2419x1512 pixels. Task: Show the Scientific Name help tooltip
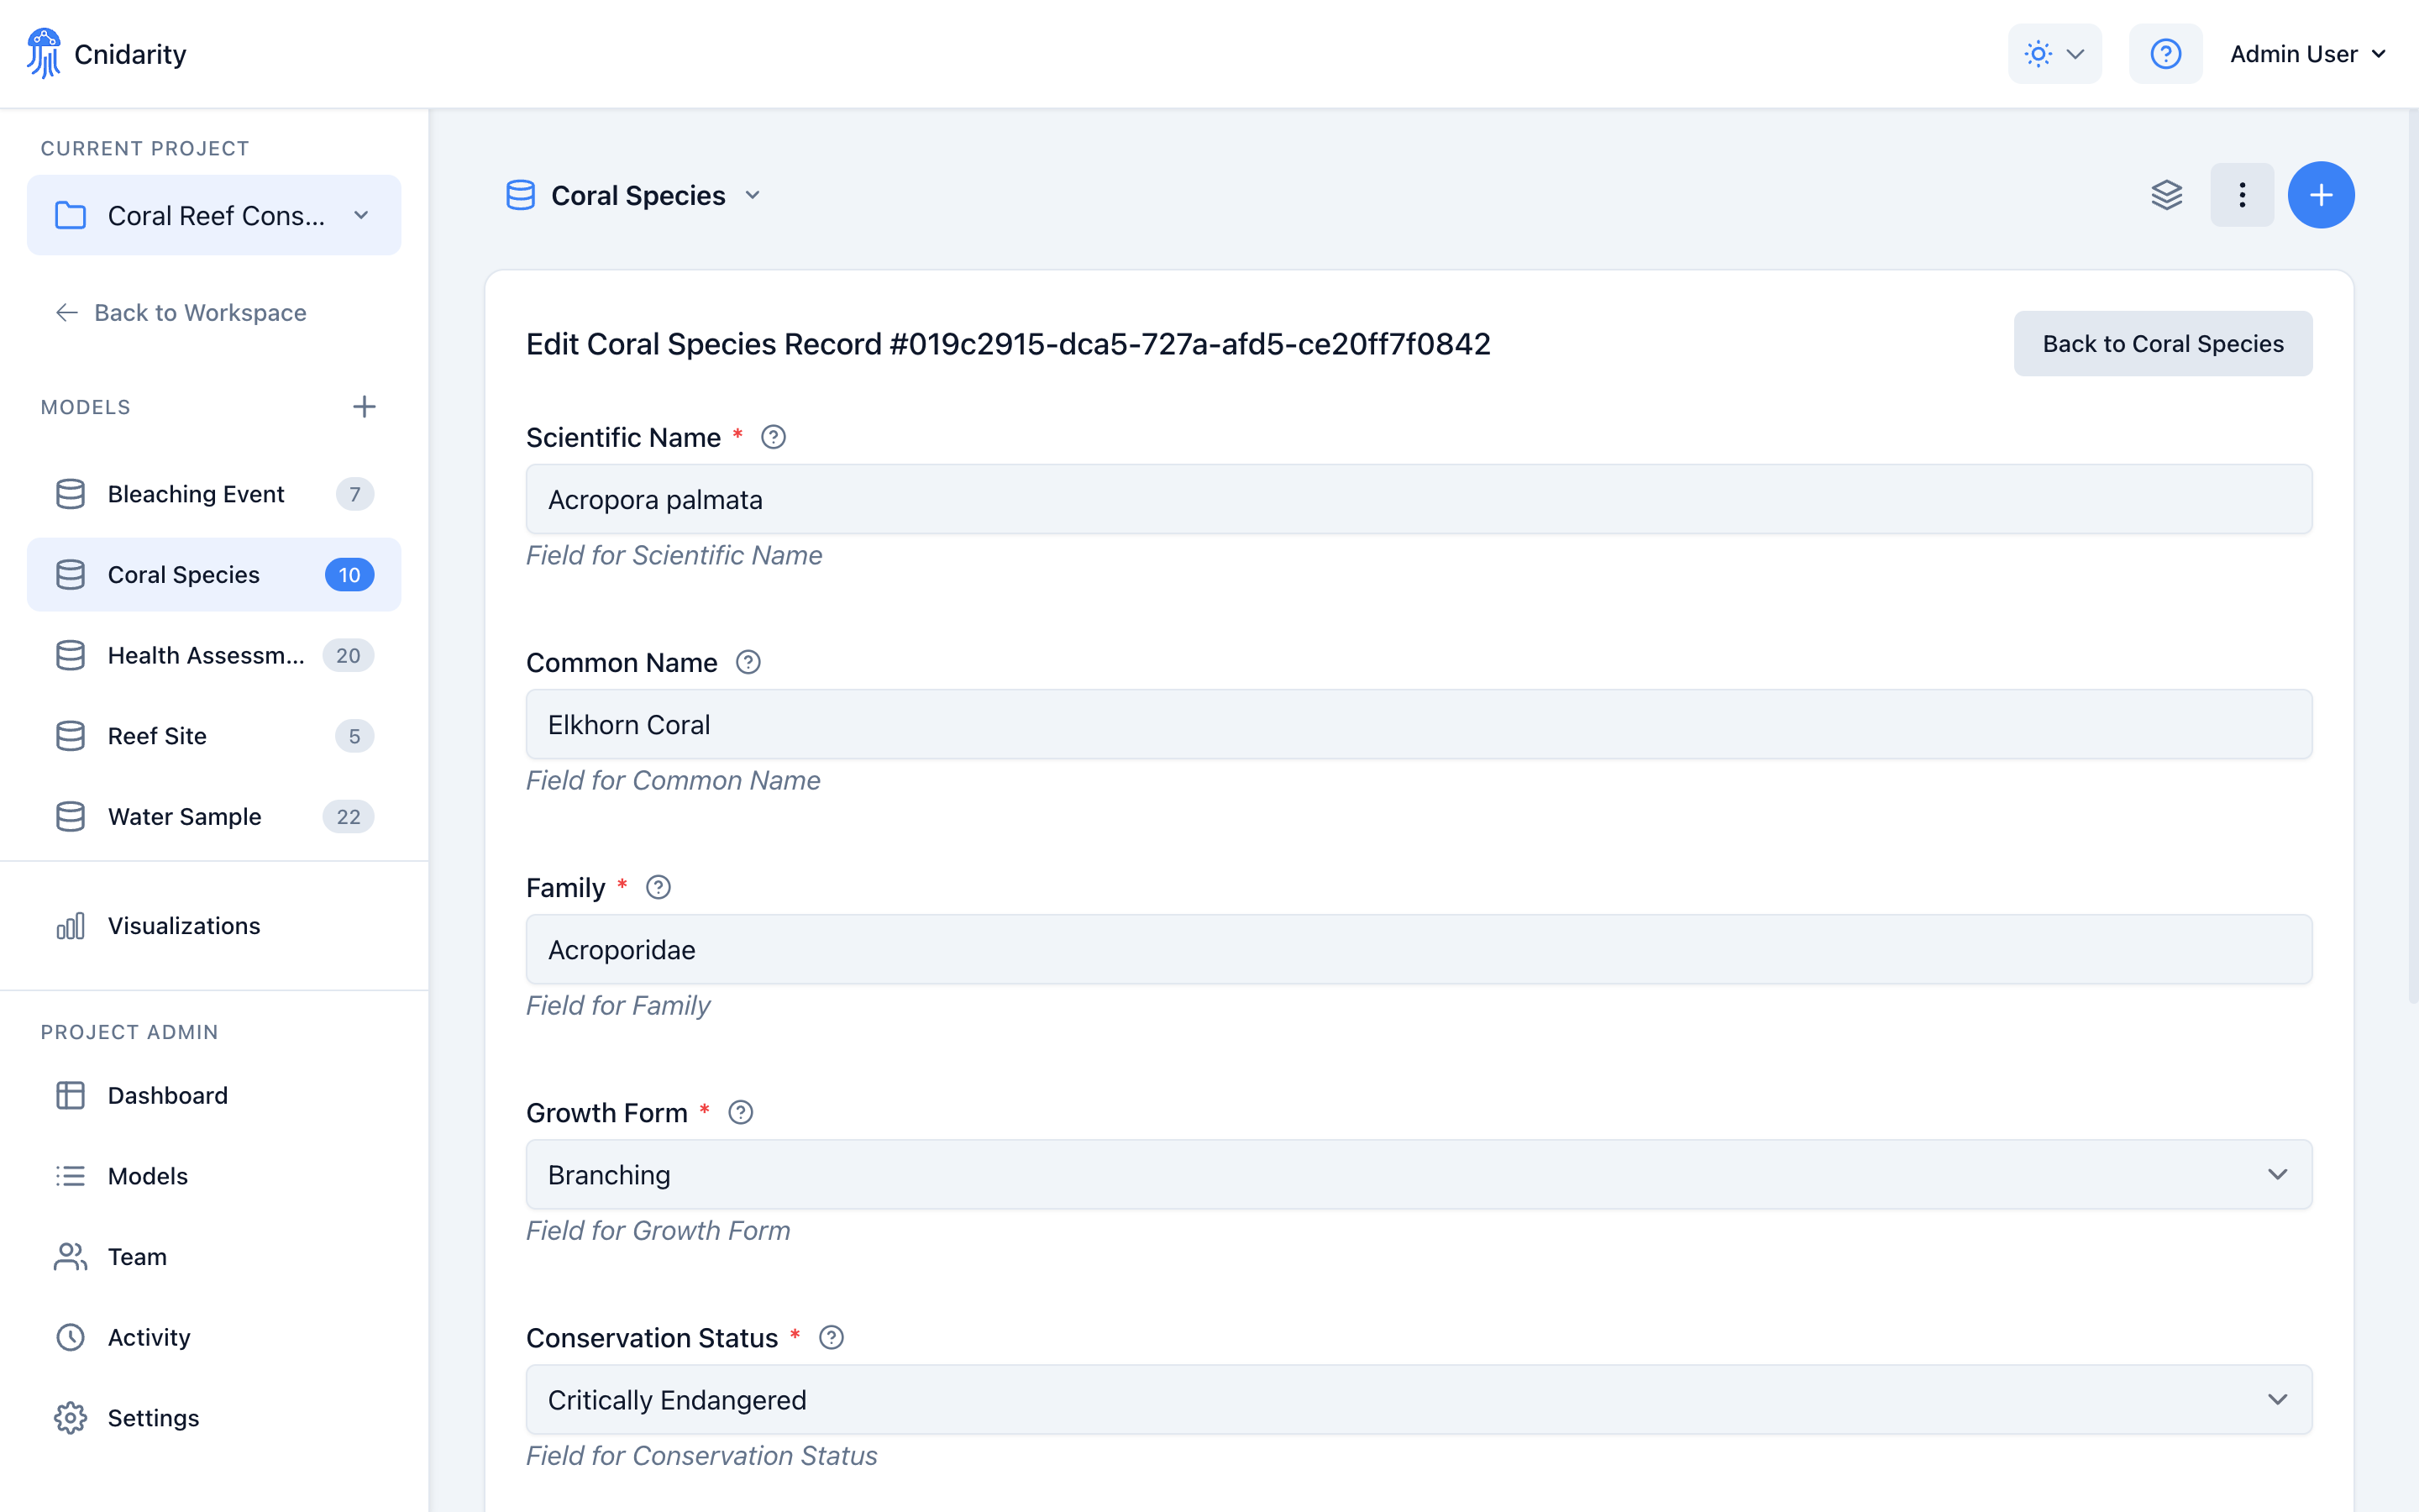click(774, 436)
